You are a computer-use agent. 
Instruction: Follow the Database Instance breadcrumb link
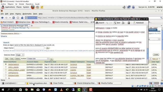[10, 33]
